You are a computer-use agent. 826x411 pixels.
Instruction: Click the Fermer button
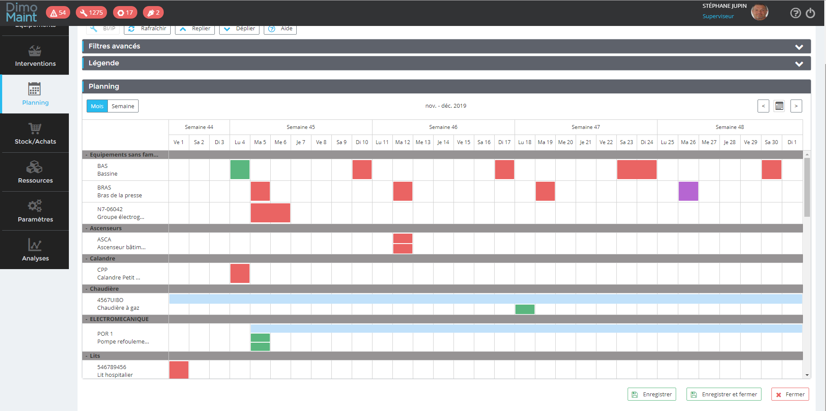tap(790, 394)
